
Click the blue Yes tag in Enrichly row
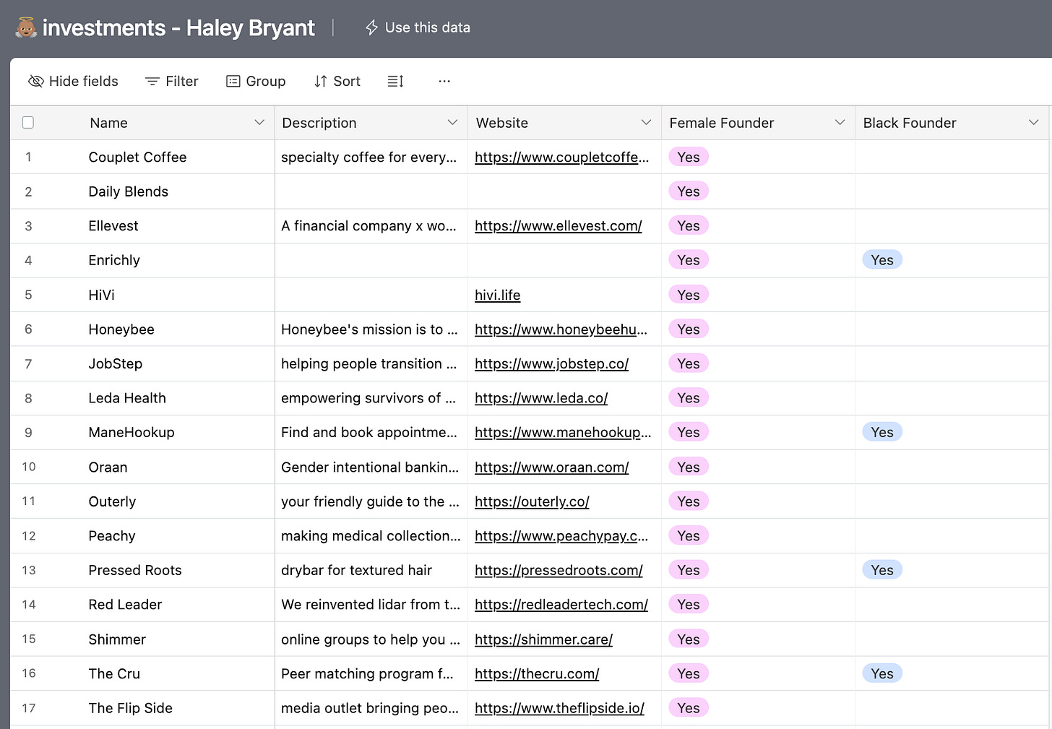click(881, 260)
